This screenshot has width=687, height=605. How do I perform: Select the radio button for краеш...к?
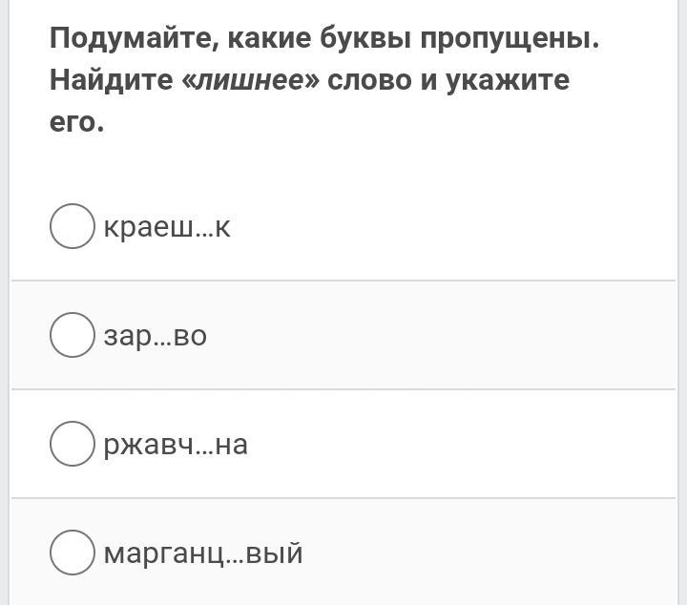(73, 226)
